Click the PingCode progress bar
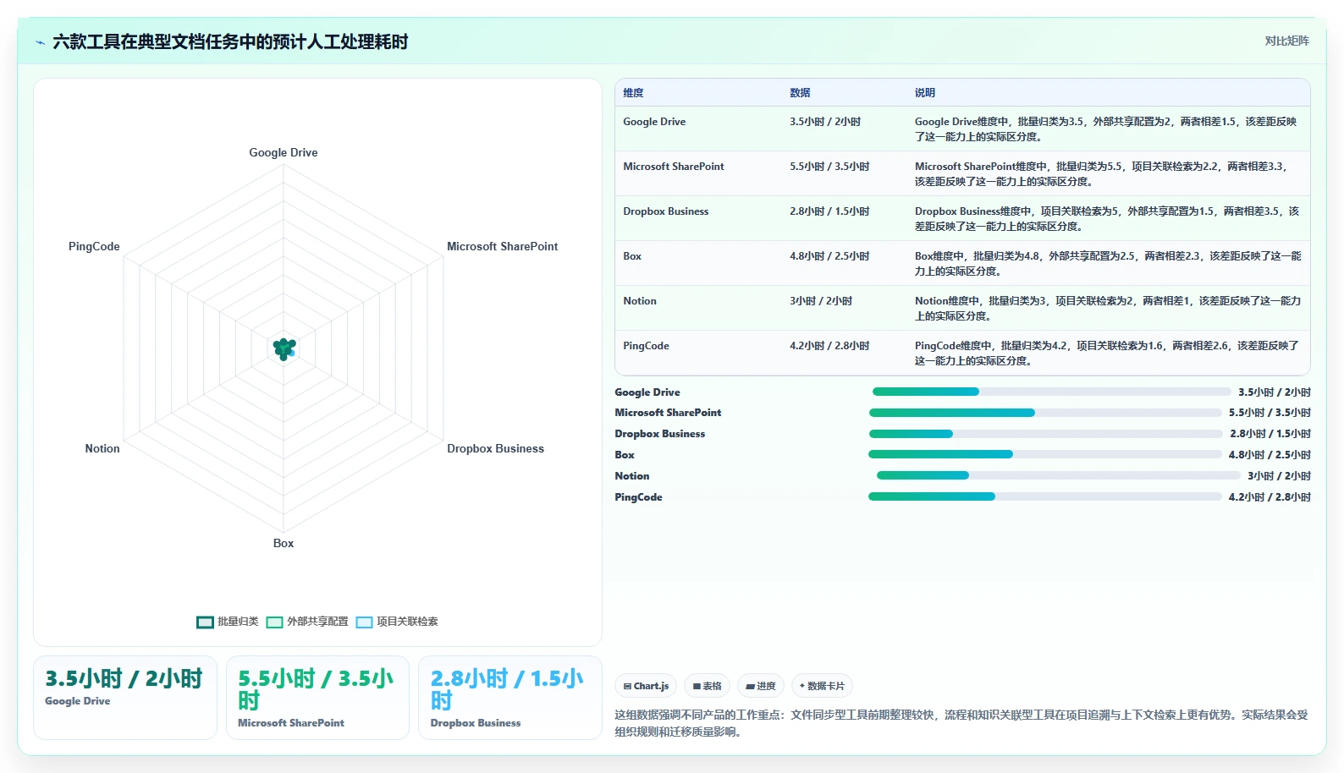The height and width of the screenshot is (773, 1344). point(1045,496)
